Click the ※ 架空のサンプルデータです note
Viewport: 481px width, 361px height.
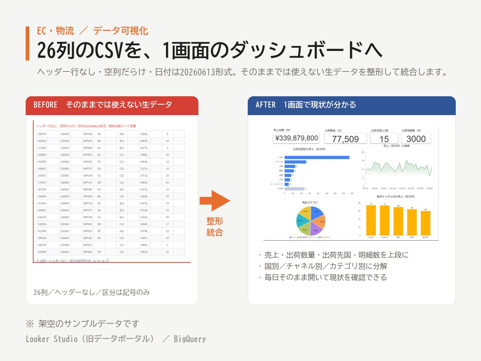click(x=83, y=324)
